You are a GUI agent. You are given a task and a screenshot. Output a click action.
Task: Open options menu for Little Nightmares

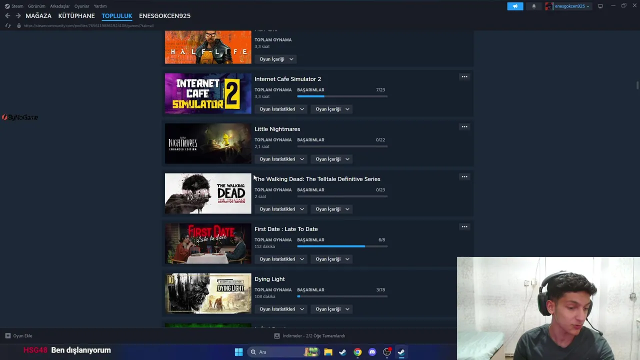[x=464, y=126]
